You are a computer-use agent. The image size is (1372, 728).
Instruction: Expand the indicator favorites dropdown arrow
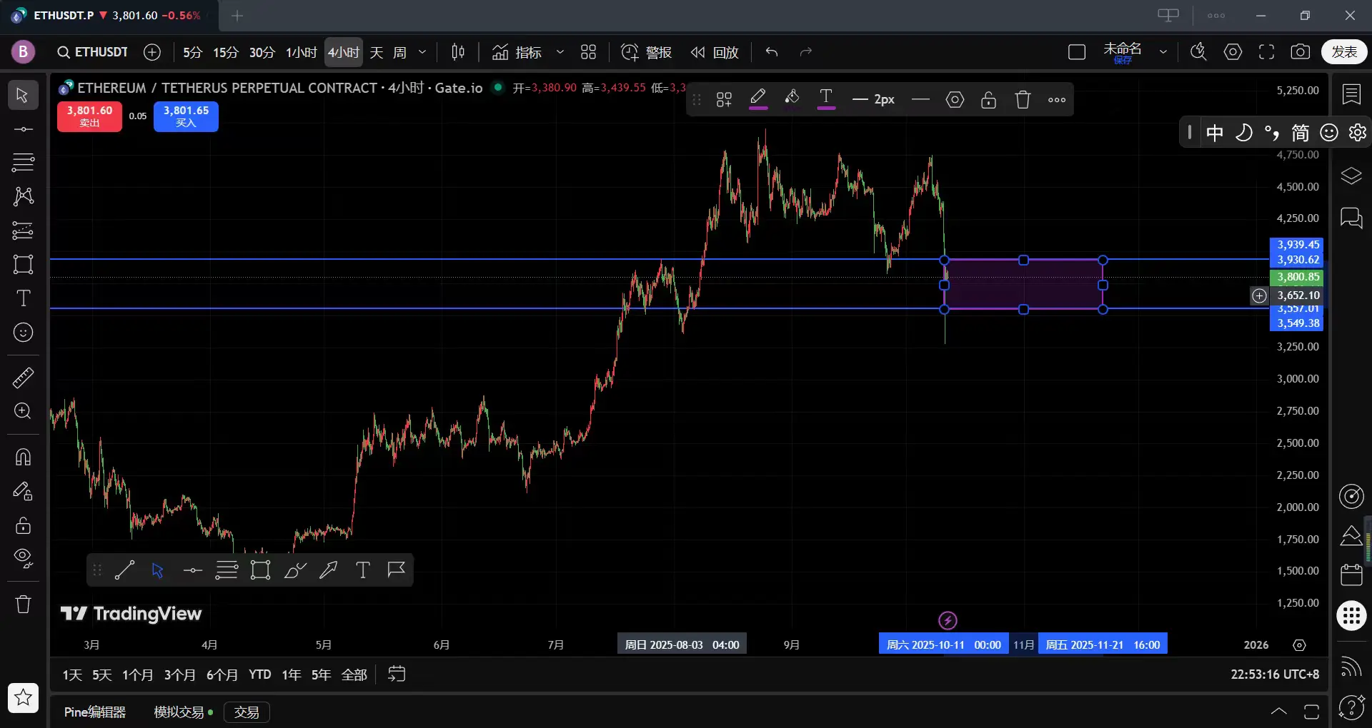pos(560,52)
